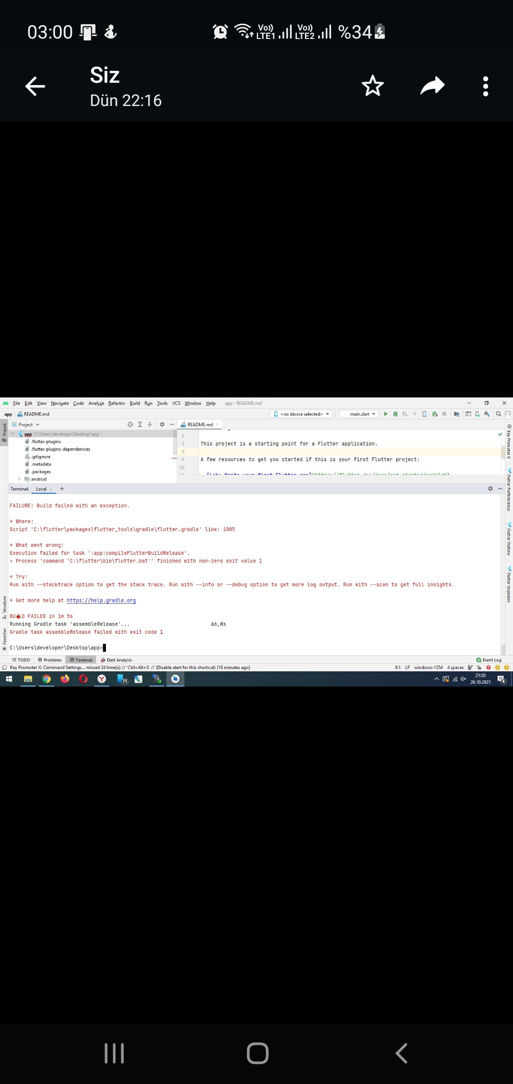Tap the recent apps navigation button
This screenshot has width=513, height=1084.
(114, 1053)
